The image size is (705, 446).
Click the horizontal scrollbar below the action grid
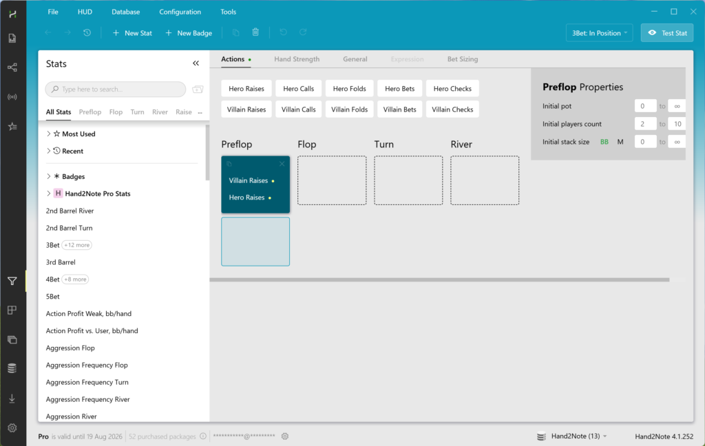point(440,279)
